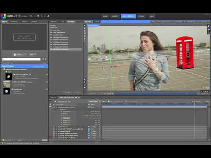This screenshot has width=211, height=158.
Task: Open the Import button's dropdown arrow
Action: pyautogui.click(x=26, y=54)
